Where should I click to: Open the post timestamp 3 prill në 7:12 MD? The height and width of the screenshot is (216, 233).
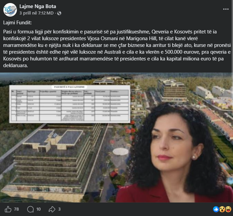(x=36, y=13)
